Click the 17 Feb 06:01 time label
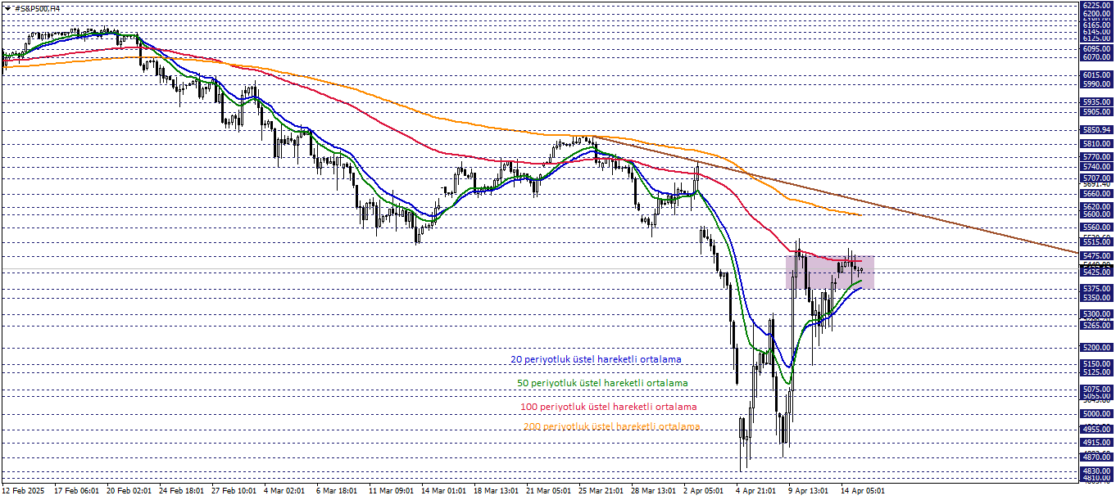Viewport: 1116px width, 500px height. point(76,491)
